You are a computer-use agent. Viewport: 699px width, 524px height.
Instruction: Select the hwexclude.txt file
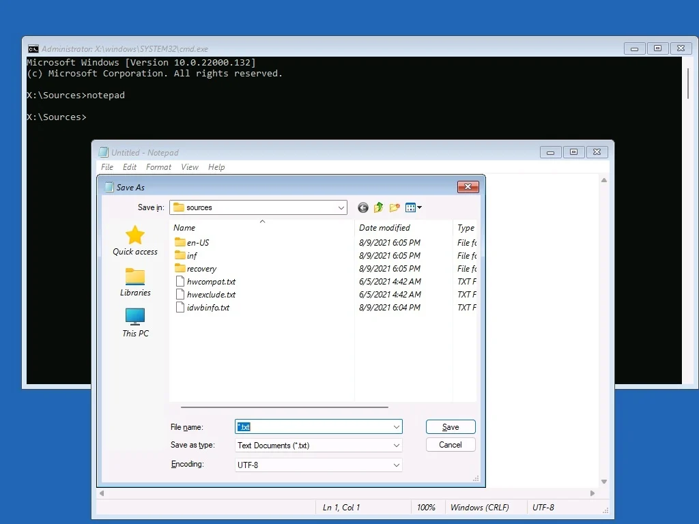click(x=205, y=295)
